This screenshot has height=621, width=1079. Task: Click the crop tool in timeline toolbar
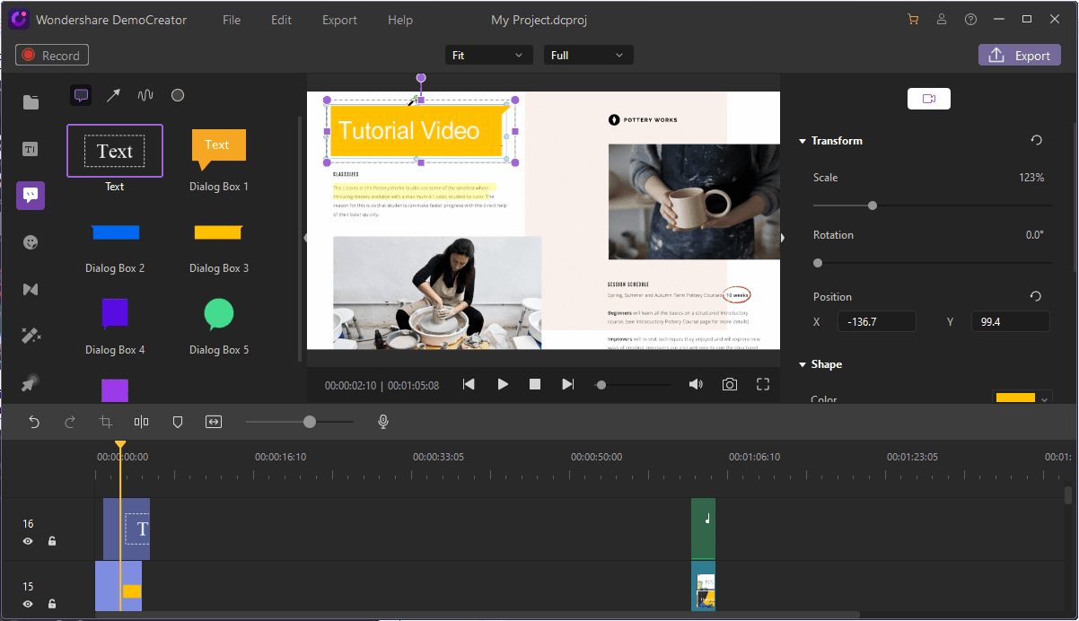(106, 422)
